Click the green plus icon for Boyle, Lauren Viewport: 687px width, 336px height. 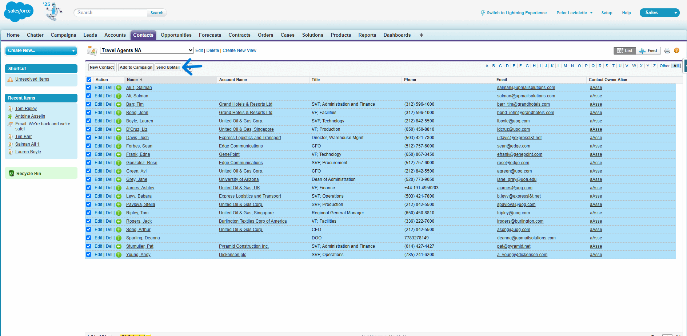click(x=119, y=121)
